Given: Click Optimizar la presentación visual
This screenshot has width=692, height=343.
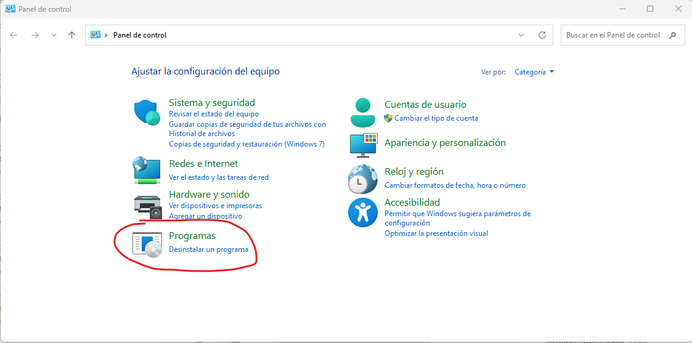Looking at the screenshot, I should pyautogui.click(x=436, y=233).
